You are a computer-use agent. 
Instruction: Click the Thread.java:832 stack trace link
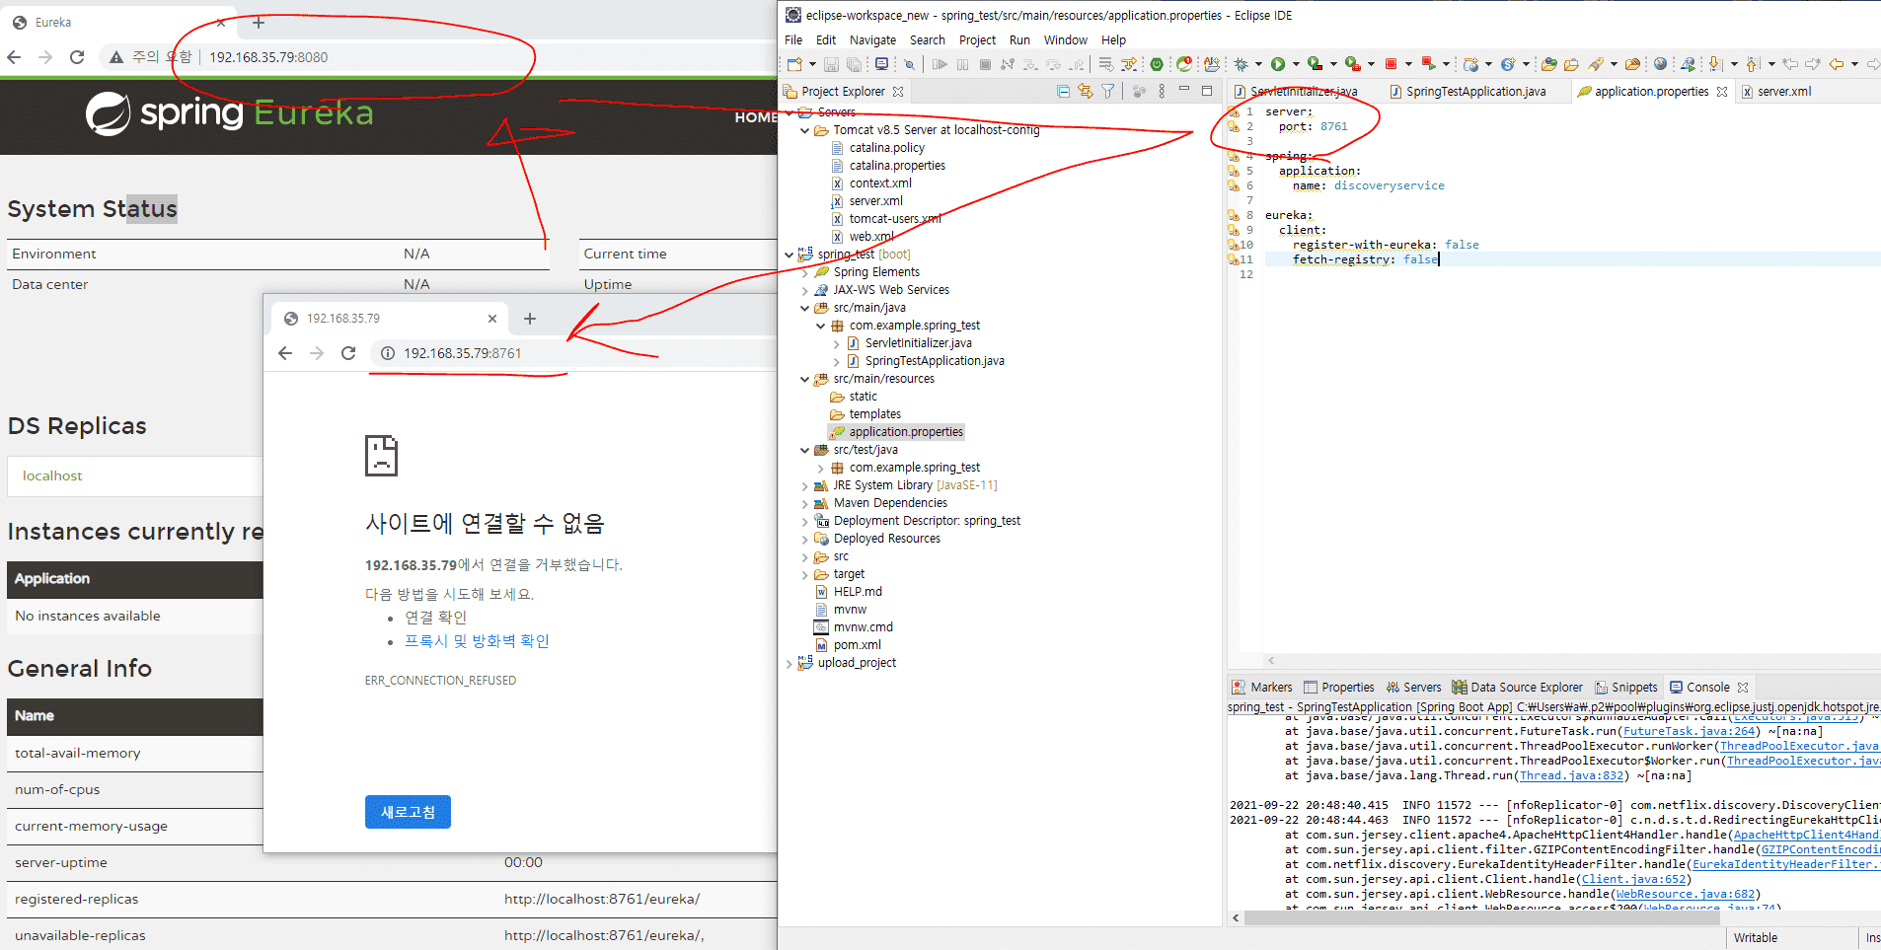point(1573,775)
